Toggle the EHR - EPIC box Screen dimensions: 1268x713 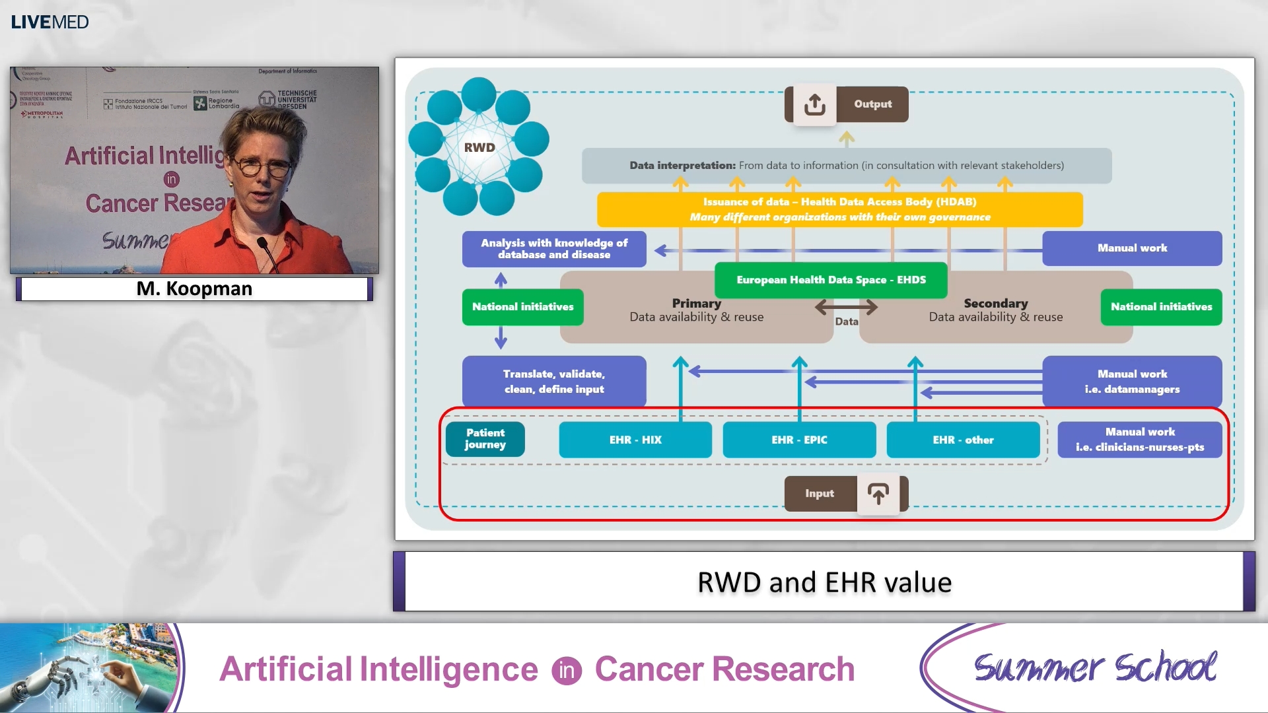coord(798,440)
